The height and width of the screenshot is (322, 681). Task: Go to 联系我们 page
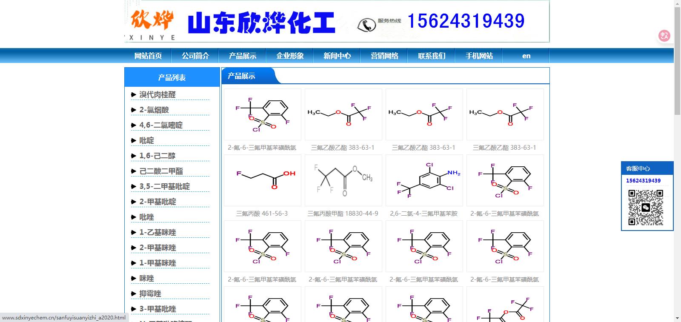click(x=432, y=56)
